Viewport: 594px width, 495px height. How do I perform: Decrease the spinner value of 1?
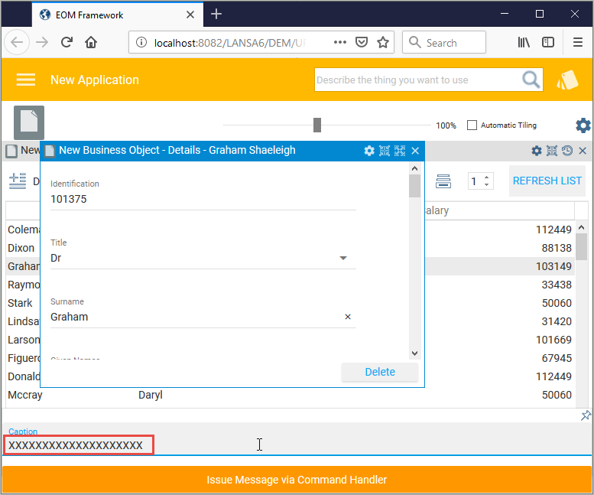[487, 185]
